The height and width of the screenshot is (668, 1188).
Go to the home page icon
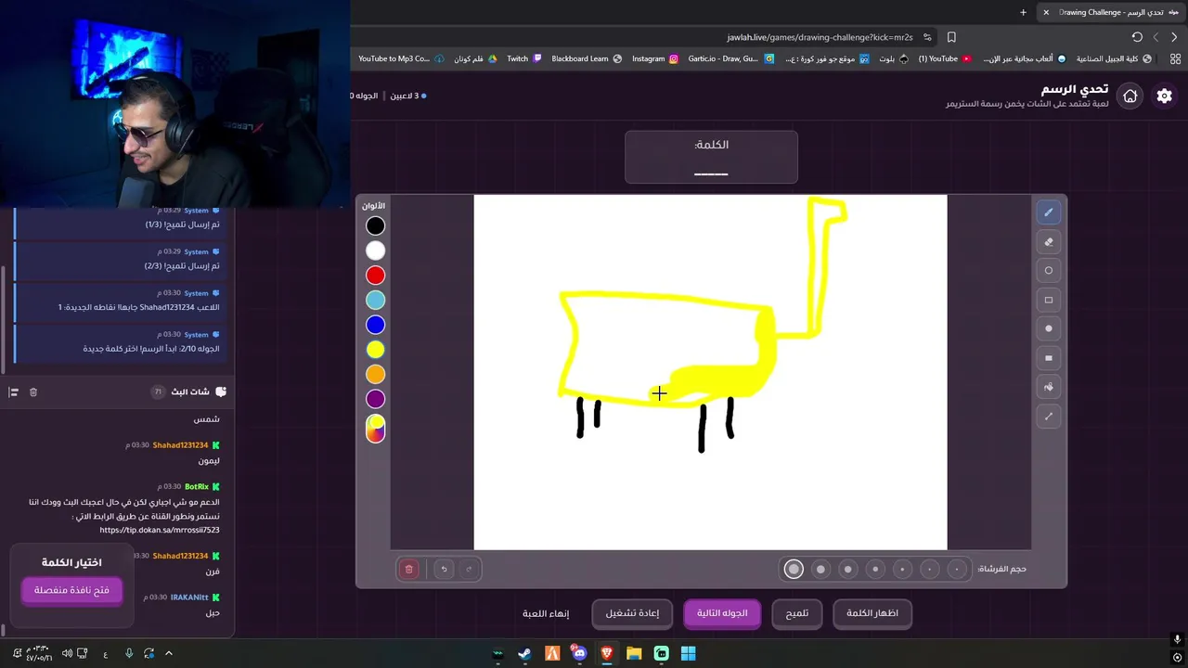pyautogui.click(x=1130, y=96)
